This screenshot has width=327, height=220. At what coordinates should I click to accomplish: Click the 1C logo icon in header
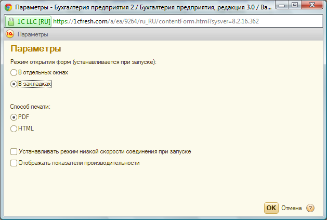click(10, 34)
